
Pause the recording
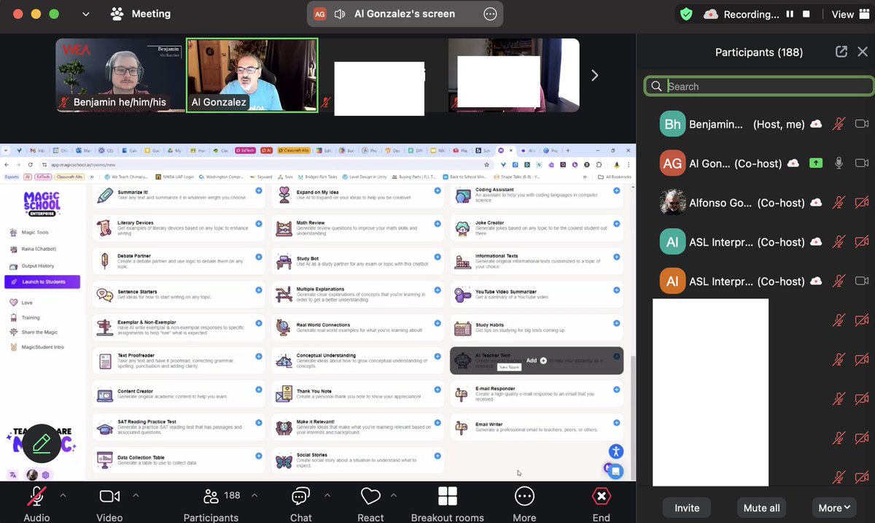(790, 14)
